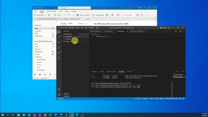Open the feedback icon in VS Code status bar
Image resolution: width=208 pixels, height=117 pixels.
tap(180, 98)
